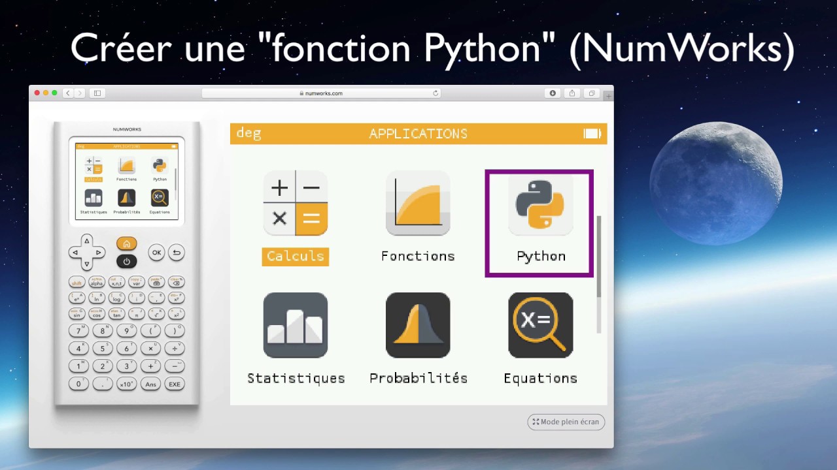Open the Statistiques app icon in the enlarged screen

(x=296, y=325)
